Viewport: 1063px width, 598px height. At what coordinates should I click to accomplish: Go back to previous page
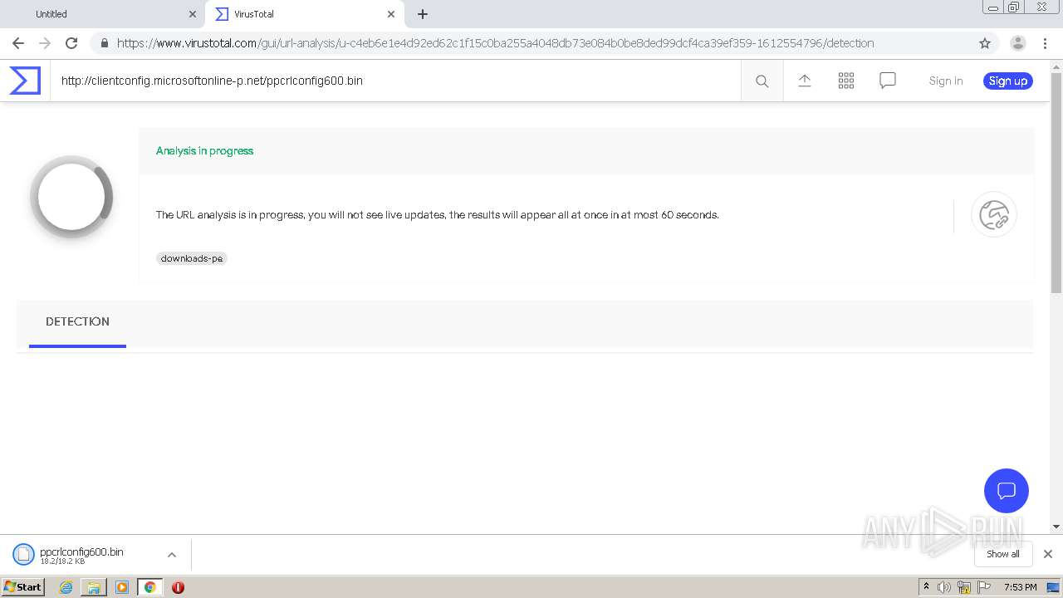pos(18,43)
